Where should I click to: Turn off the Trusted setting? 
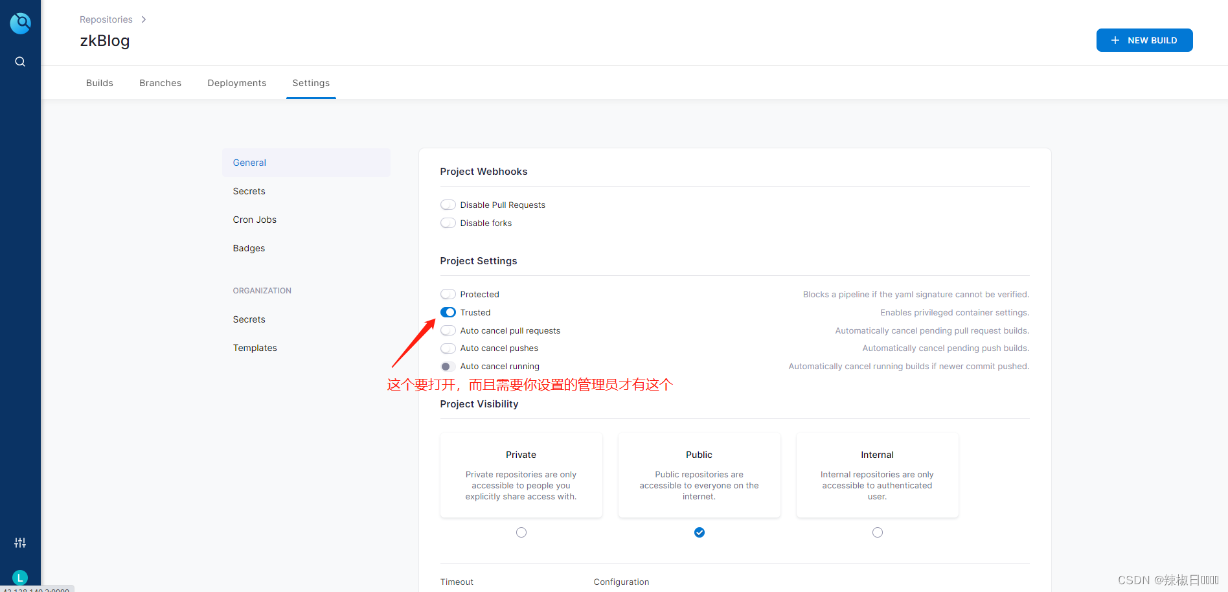(448, 312)
